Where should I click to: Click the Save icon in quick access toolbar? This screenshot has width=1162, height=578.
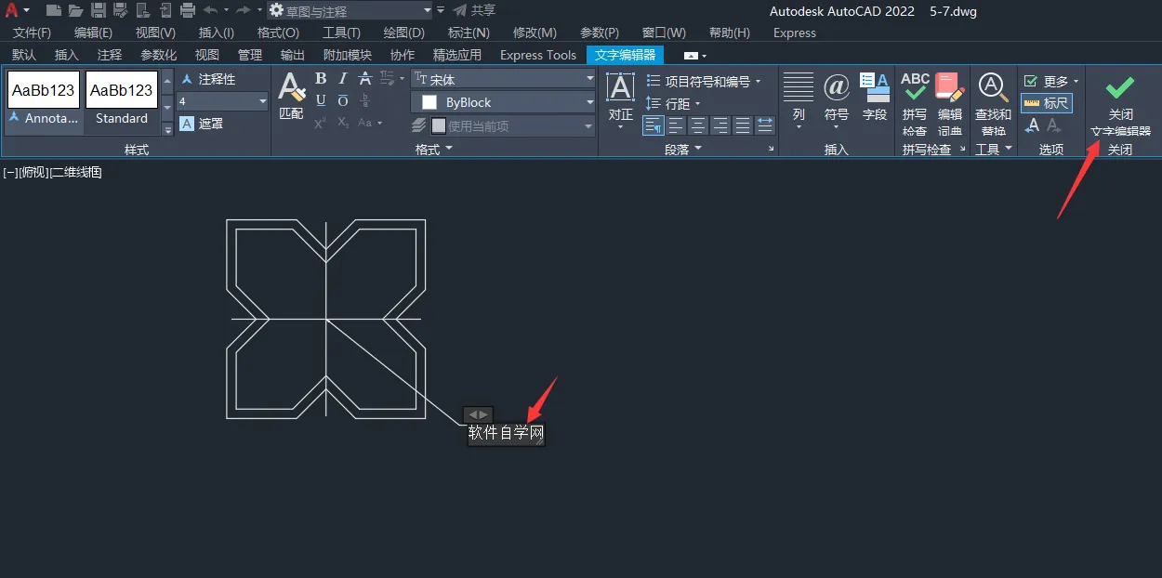coord(98,10)
